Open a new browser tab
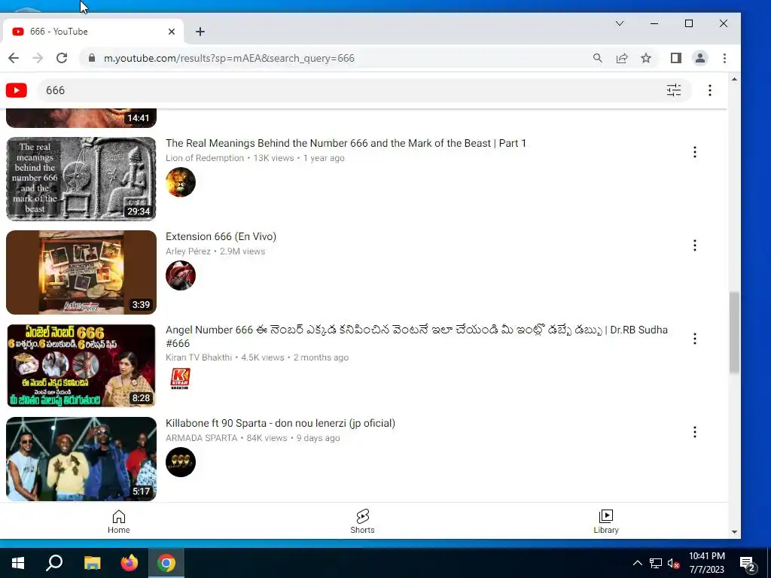This screenshot has width=771, height=578. 200,32
